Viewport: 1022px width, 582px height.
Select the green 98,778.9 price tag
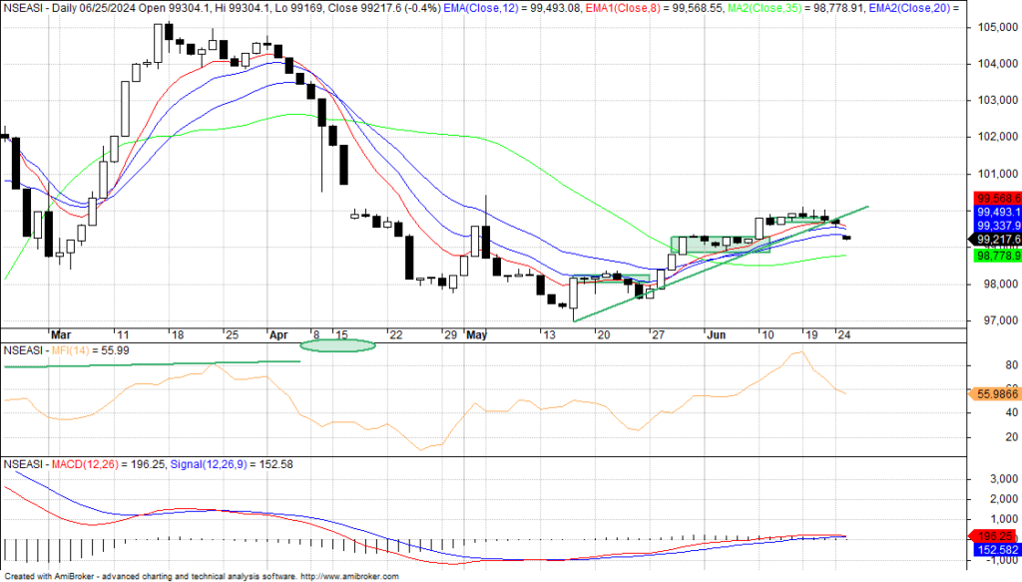[x=994, y=257]
